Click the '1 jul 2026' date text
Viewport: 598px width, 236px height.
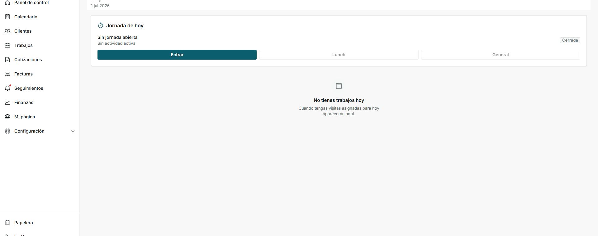tap(100, 6)
